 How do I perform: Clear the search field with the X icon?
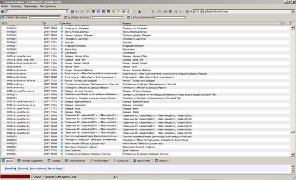(67, 12)
